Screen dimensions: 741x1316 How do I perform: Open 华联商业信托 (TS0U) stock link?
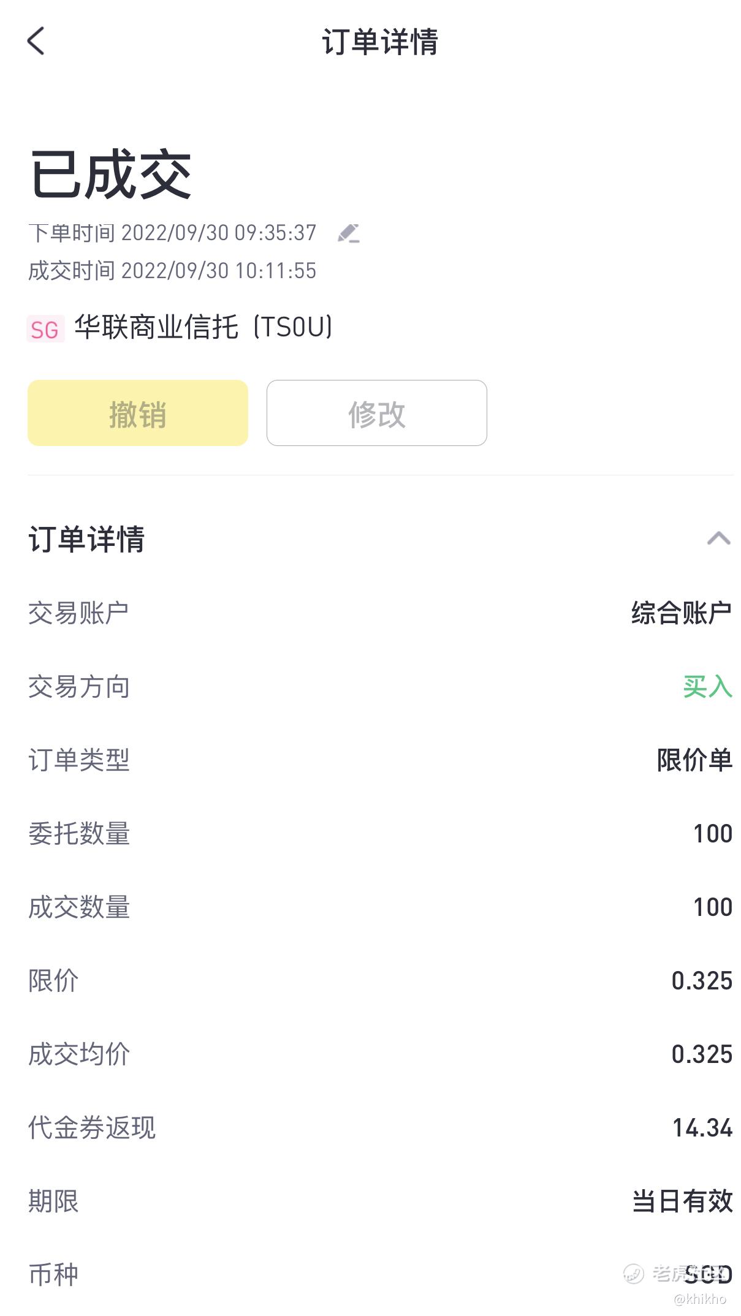point(203,327)
